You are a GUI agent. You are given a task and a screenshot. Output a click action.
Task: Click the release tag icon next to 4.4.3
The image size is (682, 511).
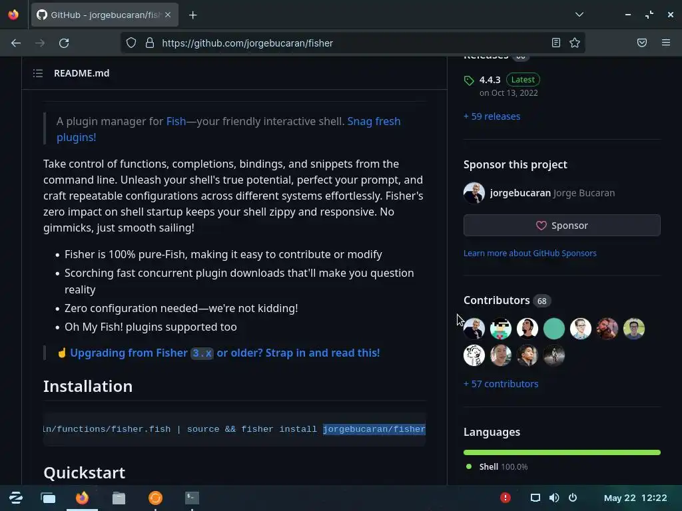click(469, 81)
